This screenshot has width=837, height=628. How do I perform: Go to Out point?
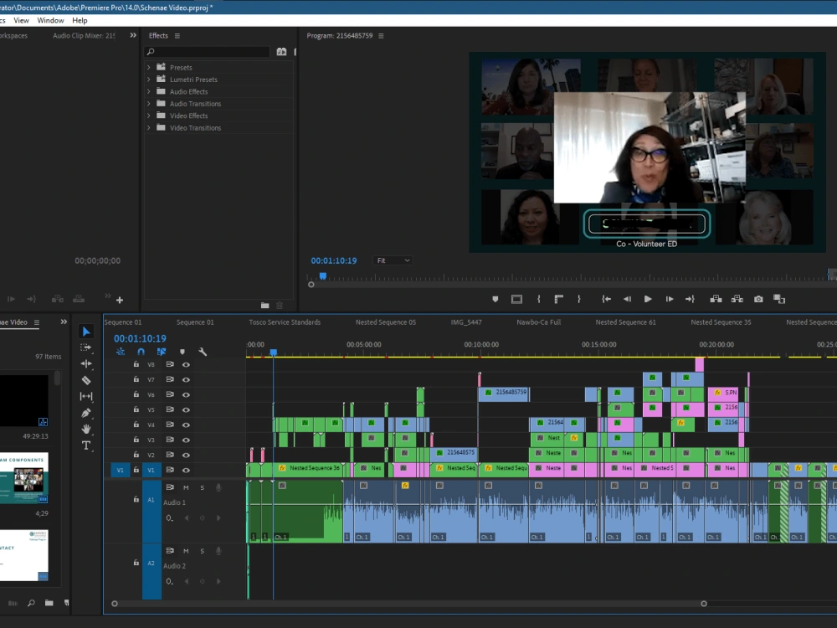690,299
